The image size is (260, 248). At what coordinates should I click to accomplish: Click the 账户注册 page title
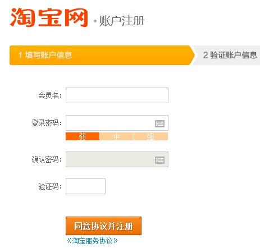tap(122, 21)
